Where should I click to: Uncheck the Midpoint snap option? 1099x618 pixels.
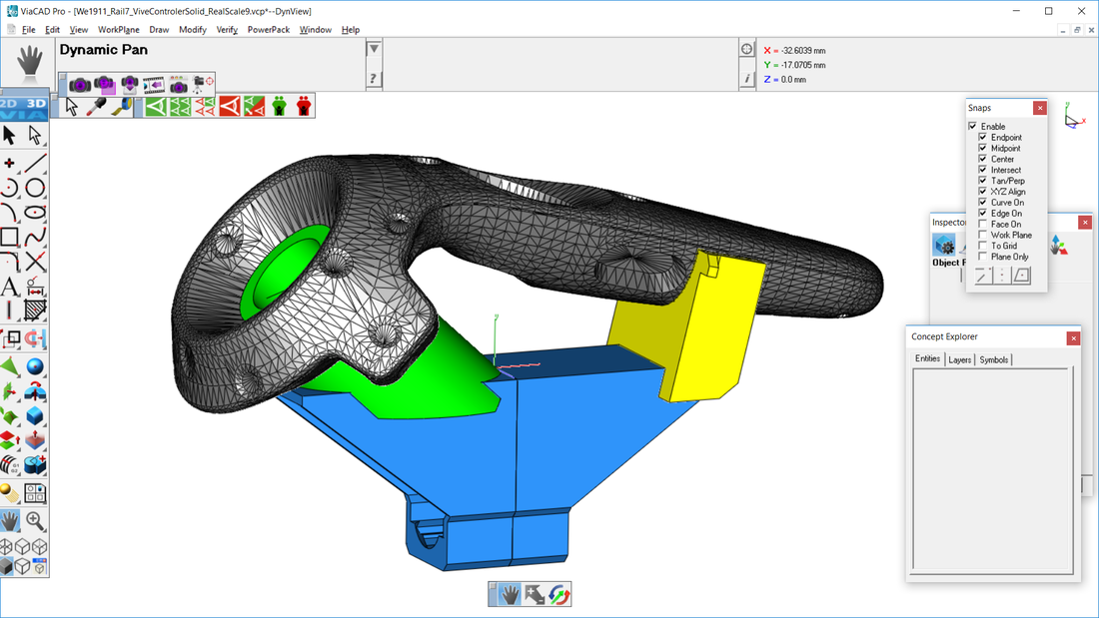[x=982, y=148]
